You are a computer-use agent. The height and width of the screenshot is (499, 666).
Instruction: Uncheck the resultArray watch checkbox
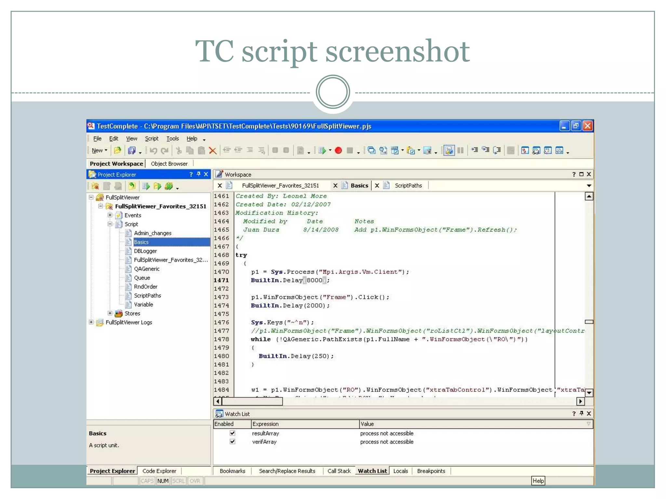(233, 433)
